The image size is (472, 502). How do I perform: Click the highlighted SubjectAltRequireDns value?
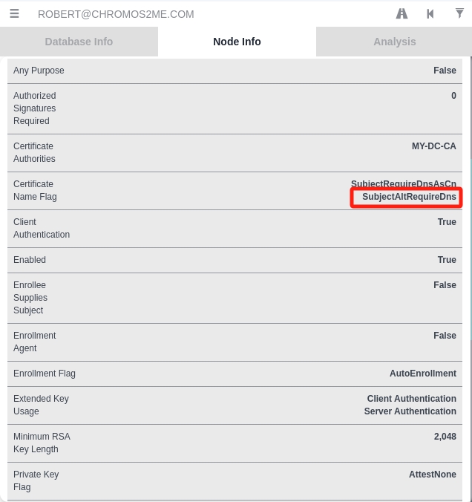pos(409,197)
